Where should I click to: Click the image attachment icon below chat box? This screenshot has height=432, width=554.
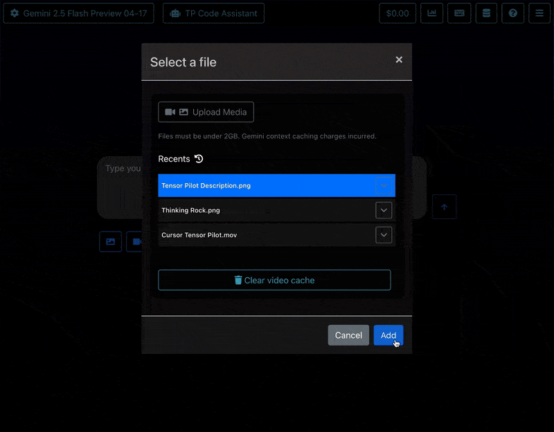(x=110, y=242)
